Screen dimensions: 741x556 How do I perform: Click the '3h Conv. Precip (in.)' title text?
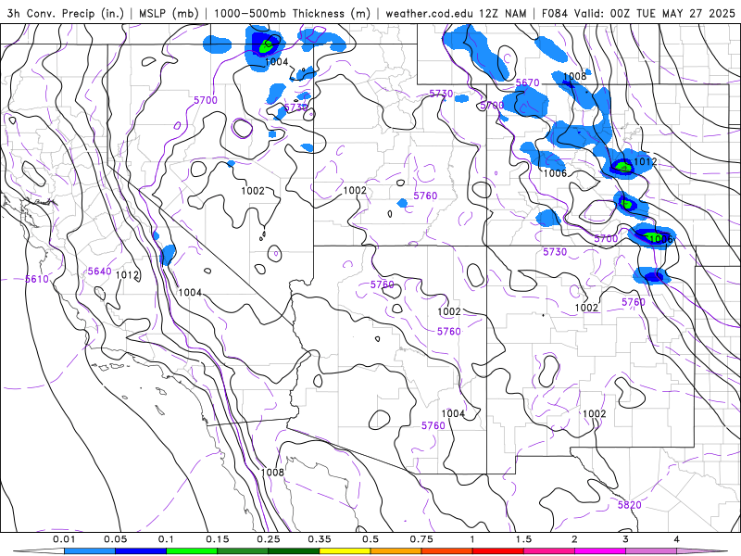(65, 13)
